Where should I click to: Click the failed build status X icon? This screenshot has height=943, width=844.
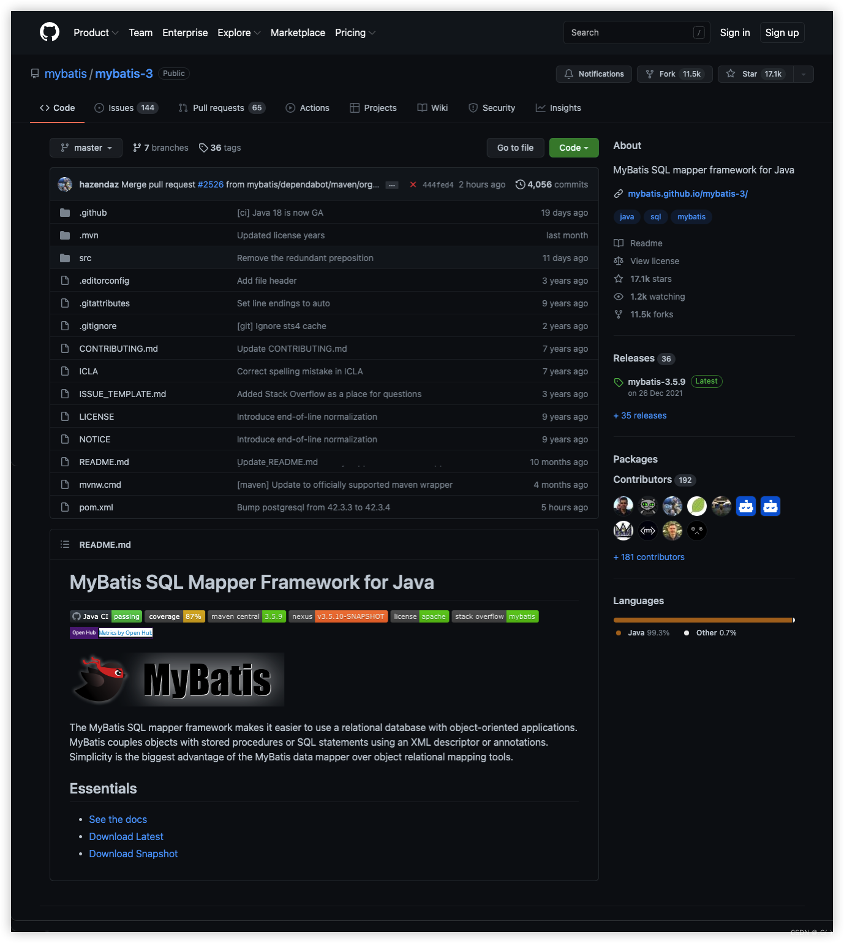click(x=413, y=184)
